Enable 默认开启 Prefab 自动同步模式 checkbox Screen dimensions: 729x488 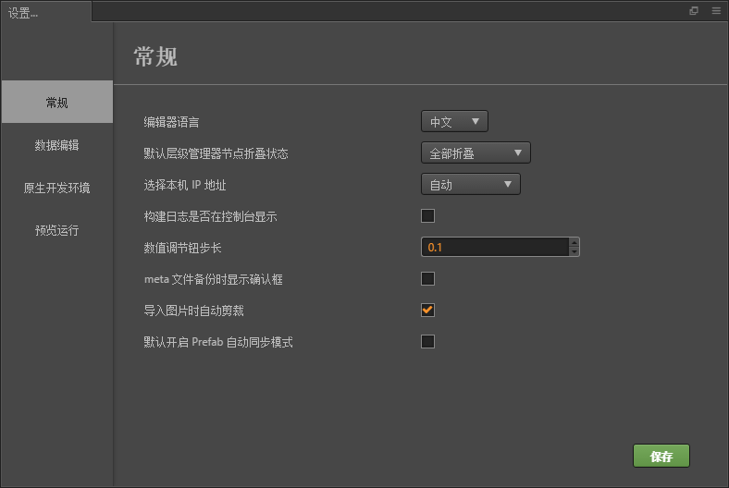(x=427, y=342)
